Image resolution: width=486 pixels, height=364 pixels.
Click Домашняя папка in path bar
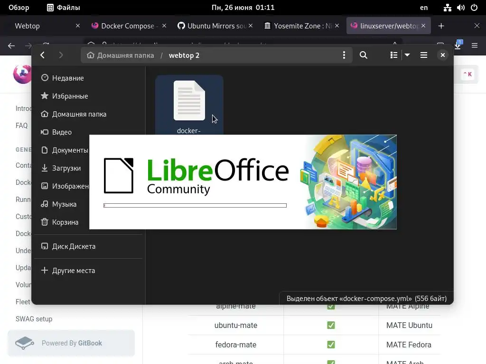pyautogui.click(x=121, y=55)
